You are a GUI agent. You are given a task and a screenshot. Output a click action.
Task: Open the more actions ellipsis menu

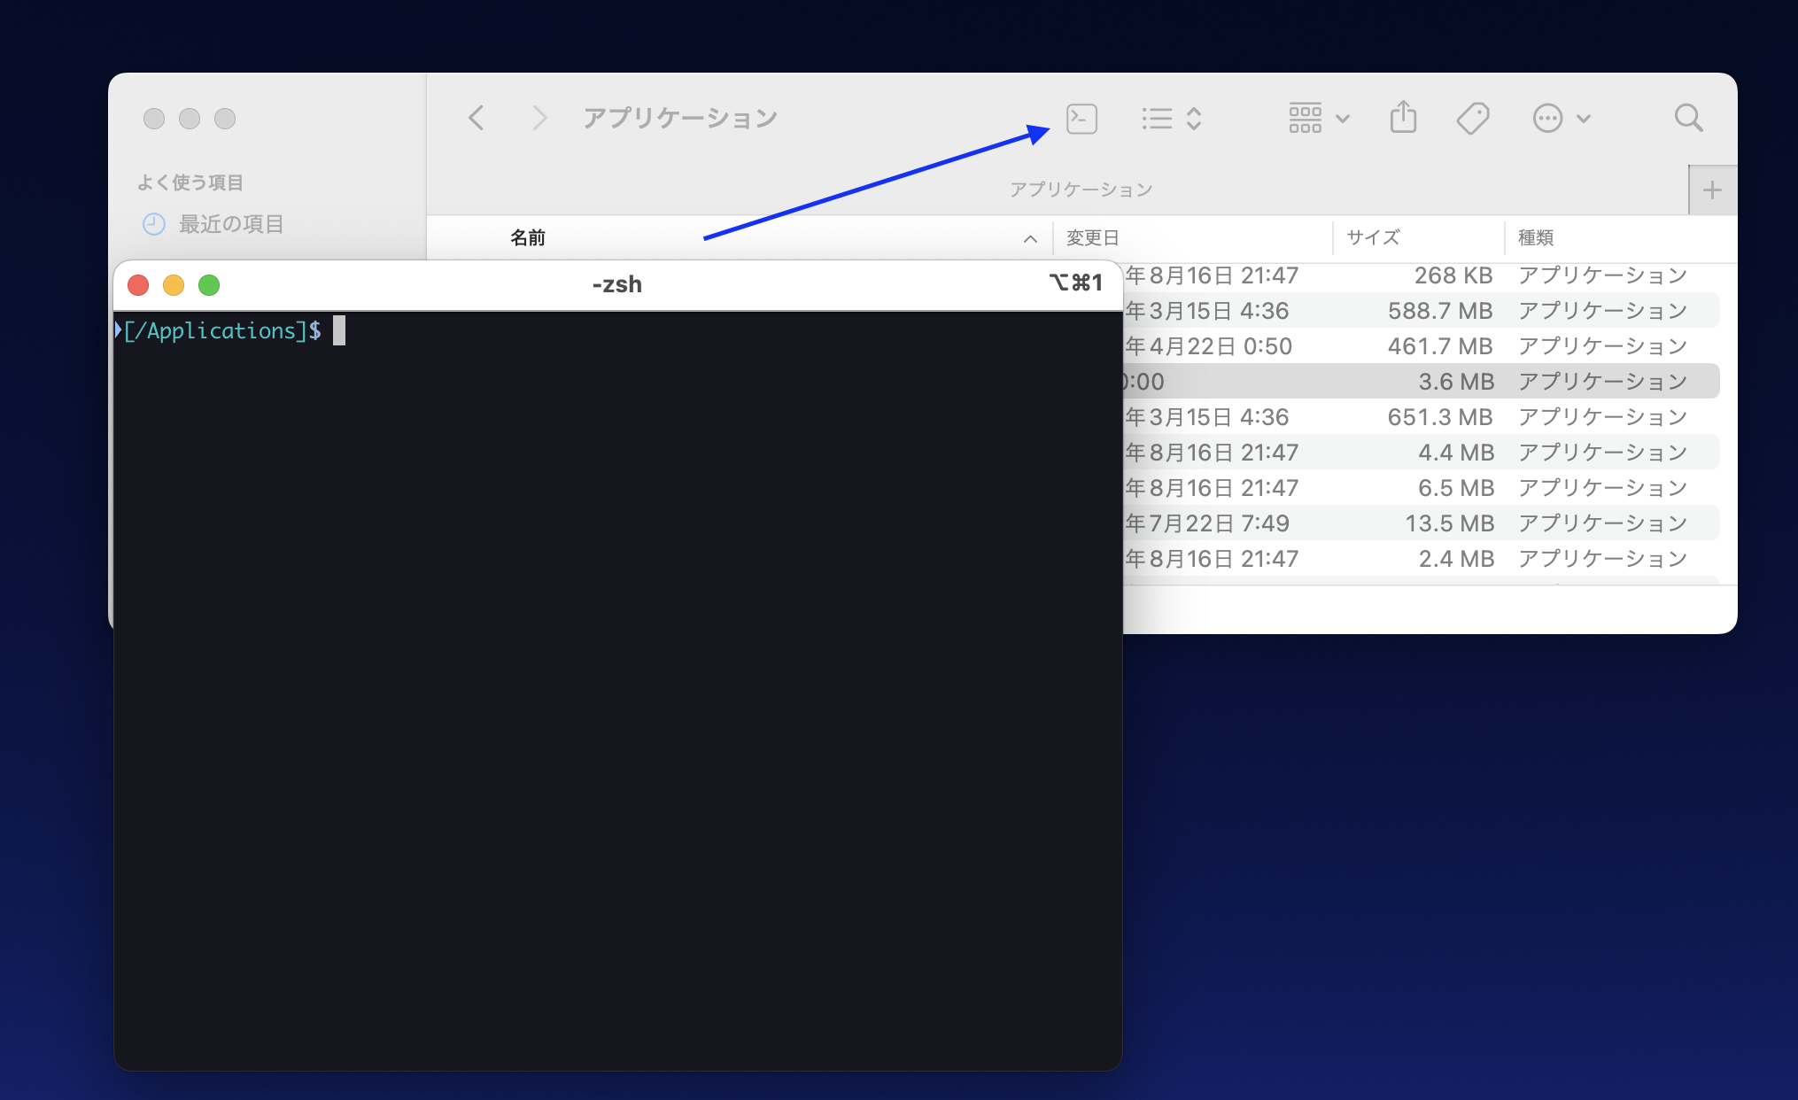[x=1562, y=118]
